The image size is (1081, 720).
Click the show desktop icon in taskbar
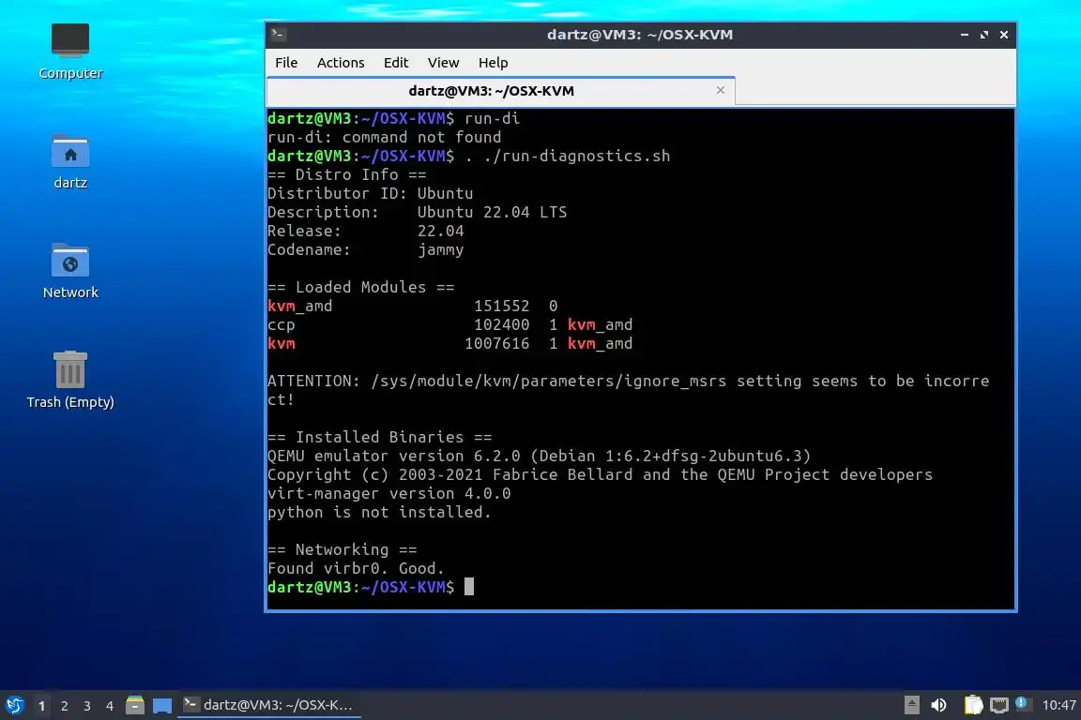pos(162,705)
